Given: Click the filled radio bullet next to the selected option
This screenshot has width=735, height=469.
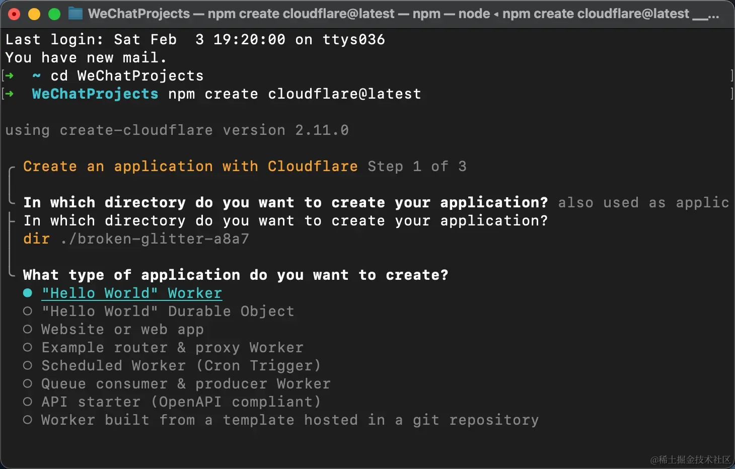Looking at the screenshot, I should (x=28, y=292).
